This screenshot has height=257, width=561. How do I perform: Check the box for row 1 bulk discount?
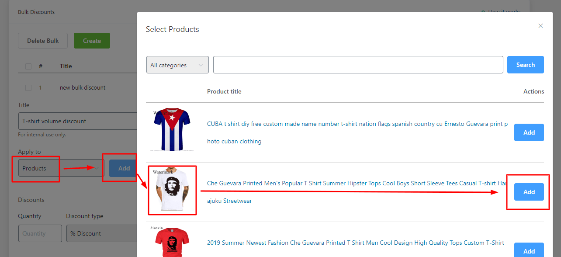28,88
